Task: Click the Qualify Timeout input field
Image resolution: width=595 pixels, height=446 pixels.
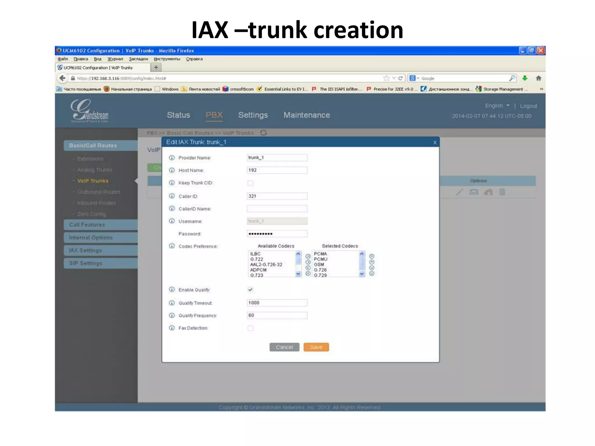Action: click(277, 303)
